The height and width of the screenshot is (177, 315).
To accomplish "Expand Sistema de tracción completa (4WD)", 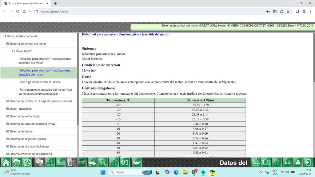I will (7, 124).
